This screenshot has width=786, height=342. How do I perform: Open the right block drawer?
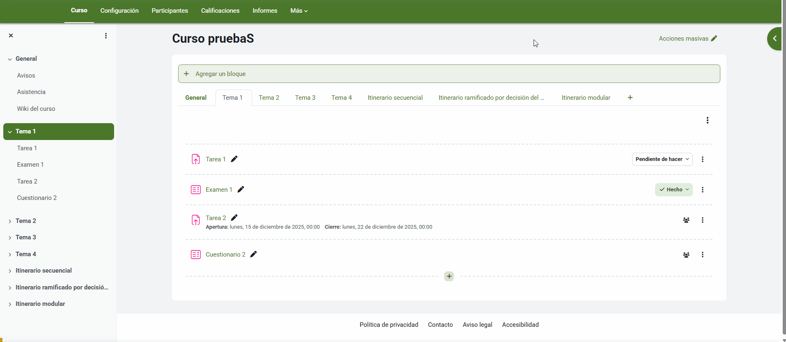pyautogui.click(x=775, y=39)
